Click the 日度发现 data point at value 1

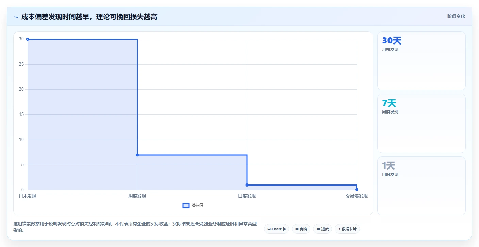click(247, 185)
